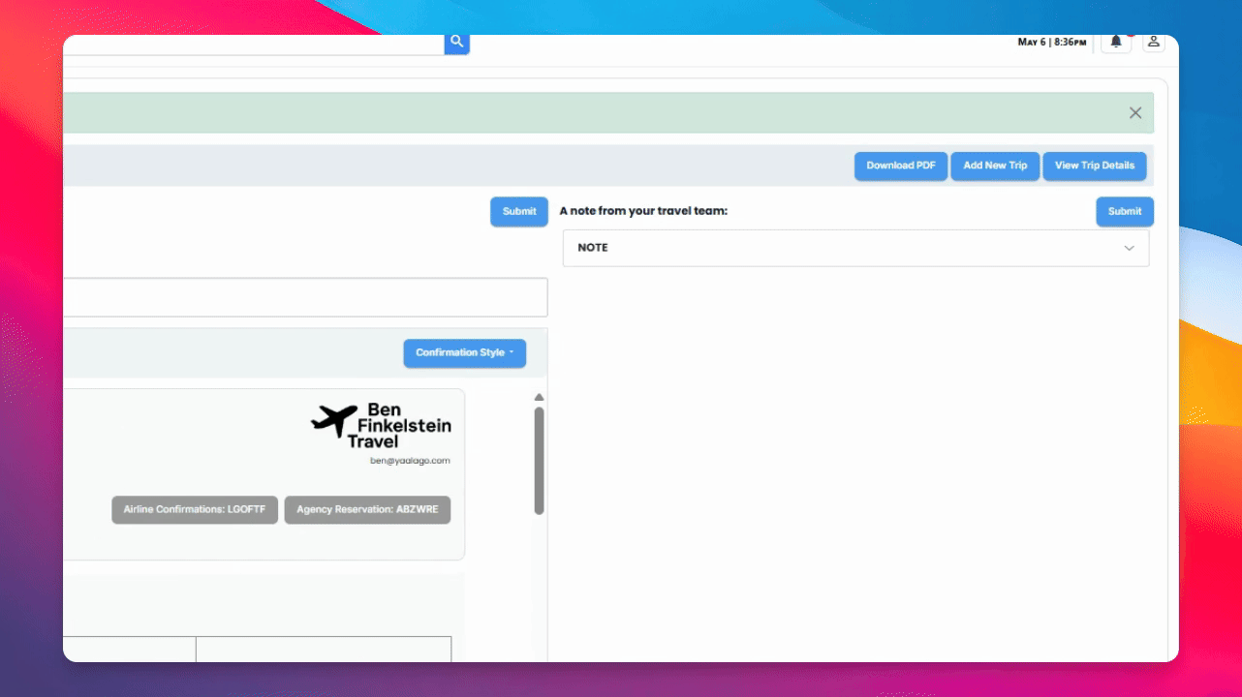Click 'A note from your travel team:' heading
This screenshot has height=697, width=1242.
pos(643,211)
